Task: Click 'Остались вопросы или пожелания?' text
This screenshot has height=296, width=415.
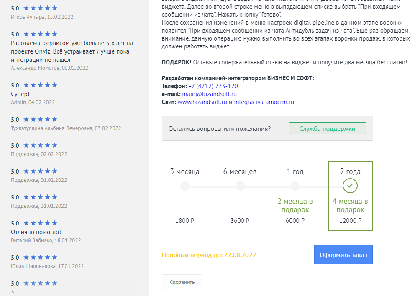Action: coord(220,129)
